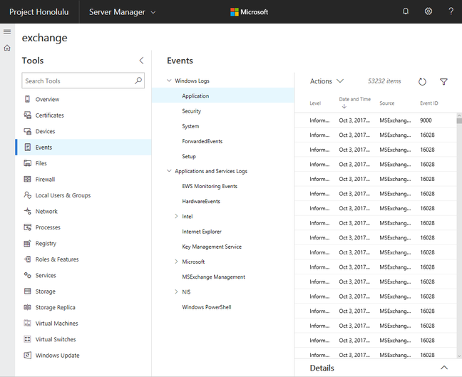Open the Windows Update tool label
The width and height of the screenshot is (462, 377).
click(x=58, y=355)
